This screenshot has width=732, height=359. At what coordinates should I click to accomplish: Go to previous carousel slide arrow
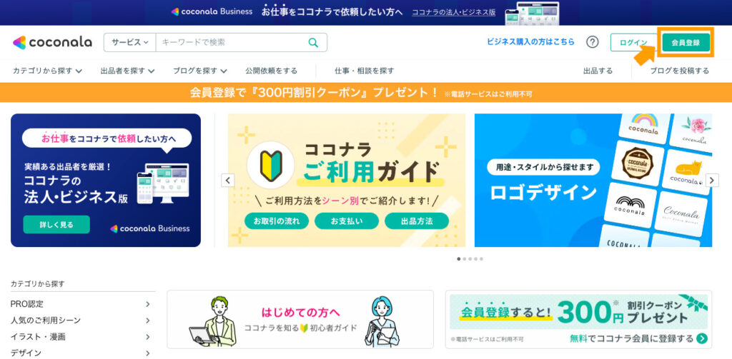pos(228,180)
